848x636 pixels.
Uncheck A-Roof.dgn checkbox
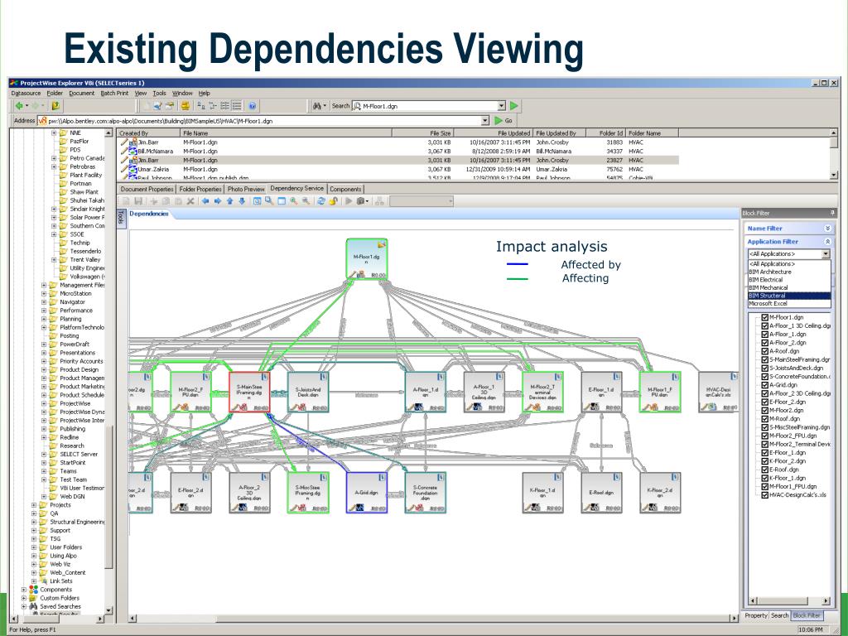(x=764, y=351)
